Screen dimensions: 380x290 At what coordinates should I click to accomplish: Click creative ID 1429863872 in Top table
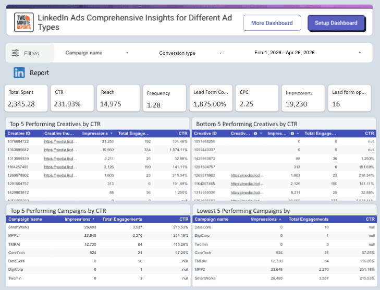[18, 192]
